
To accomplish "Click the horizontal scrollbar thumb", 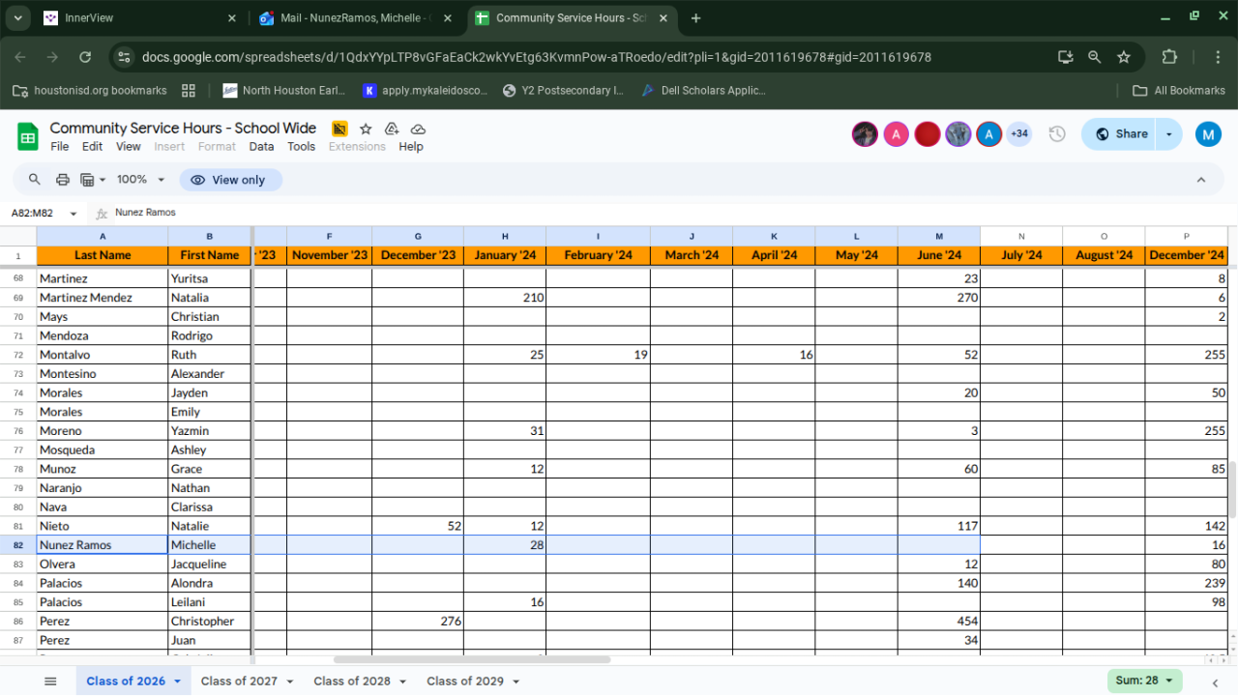I will click(472, 660).
